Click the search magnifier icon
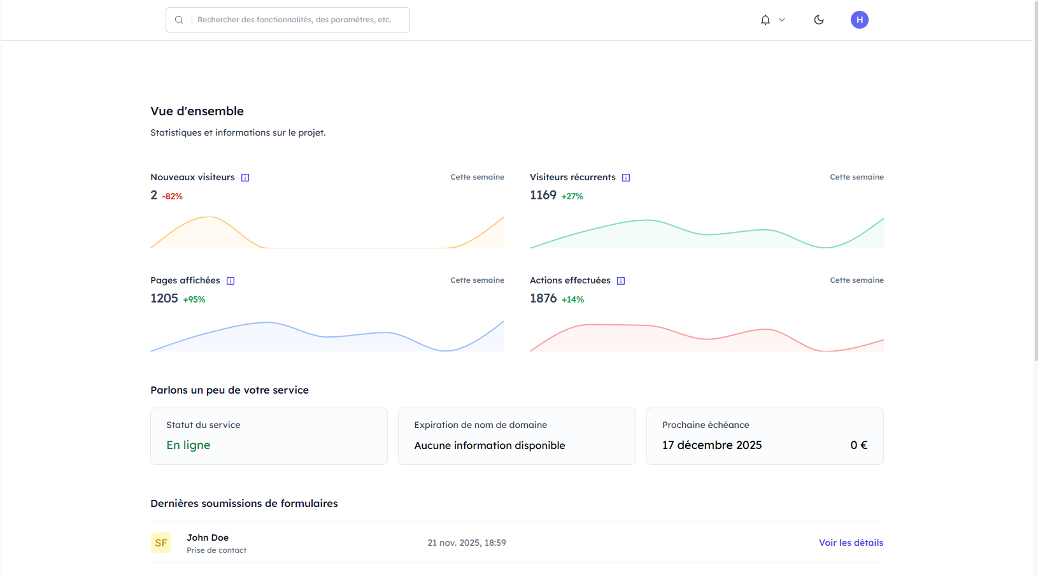 coord(179,20)
